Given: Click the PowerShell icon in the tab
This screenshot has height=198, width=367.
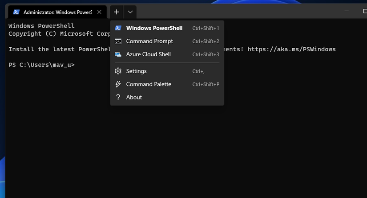Looking at the screenshot, I should tap(16, 12).
